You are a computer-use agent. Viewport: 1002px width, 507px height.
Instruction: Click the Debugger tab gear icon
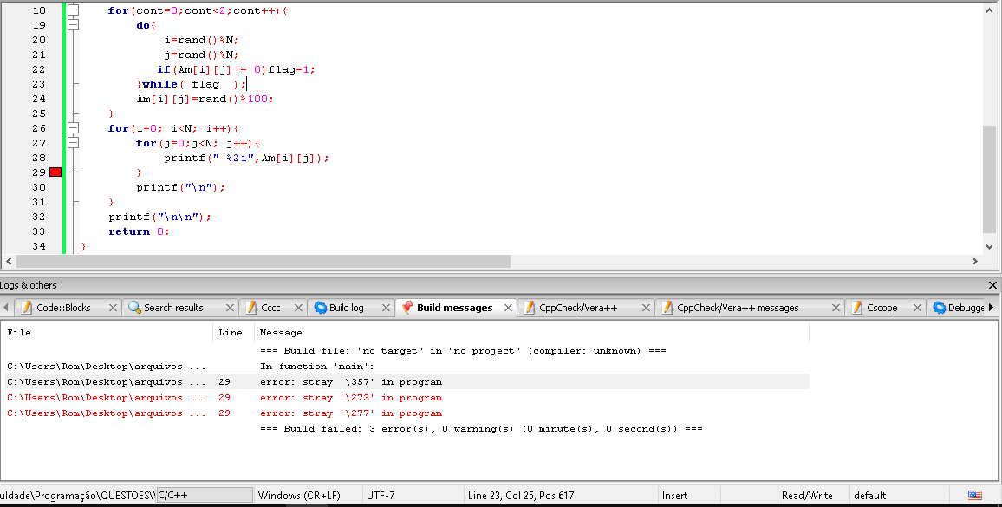coord(940,308)
